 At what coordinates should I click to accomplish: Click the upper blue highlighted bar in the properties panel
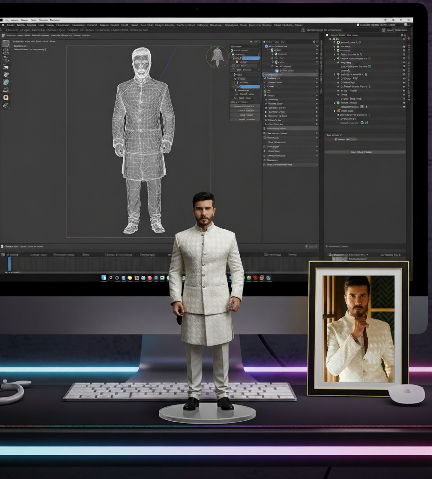click(x=250, y=58)
